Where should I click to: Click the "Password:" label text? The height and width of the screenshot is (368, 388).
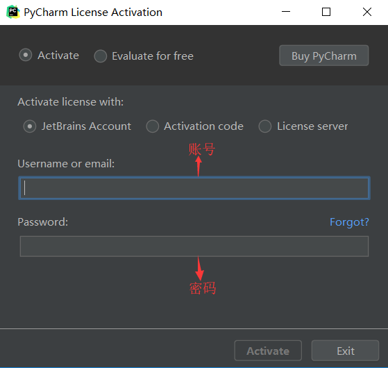point(42,222)
